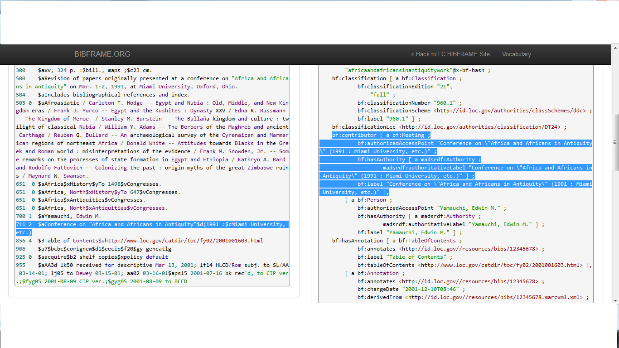Select the "[ a bf:Annotation ;" line

click(375, 273)
